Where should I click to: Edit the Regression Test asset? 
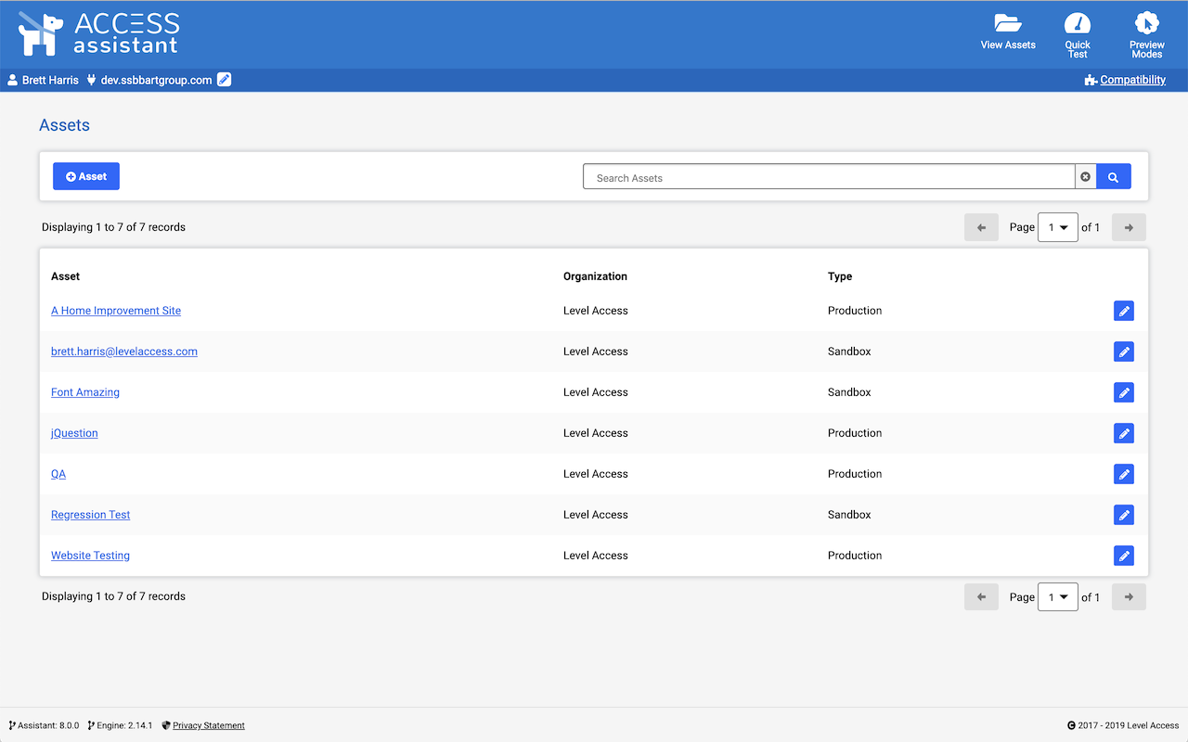click(1124, 515)
